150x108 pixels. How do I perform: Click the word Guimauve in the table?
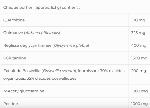click(13, 33)
